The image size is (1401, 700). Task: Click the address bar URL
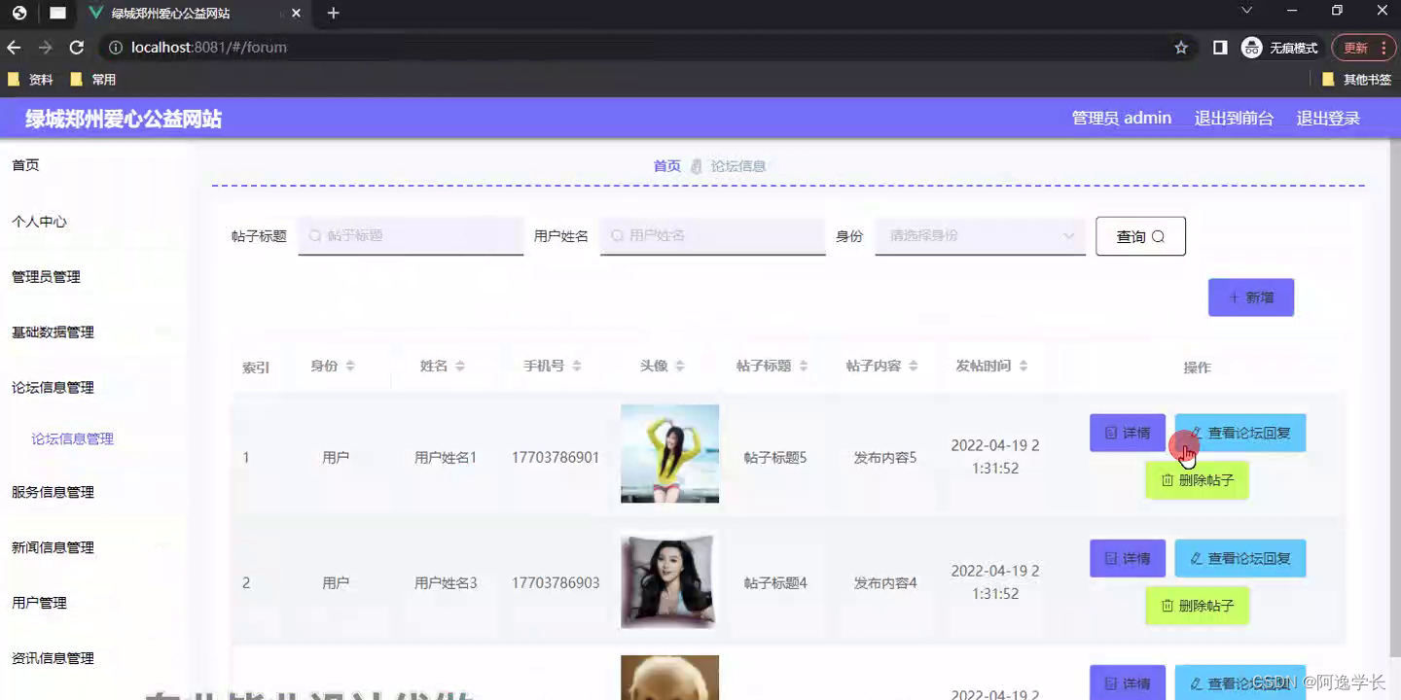[209, 47]
